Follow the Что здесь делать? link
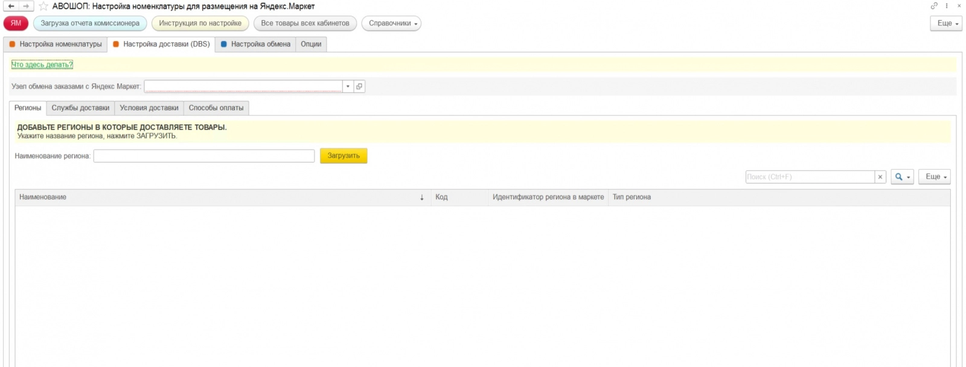This screenshot has height=367, width=966. coord(42,65)
